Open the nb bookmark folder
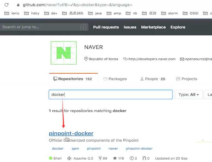Screen dimensions: 212x162 (x=131, y=13)
